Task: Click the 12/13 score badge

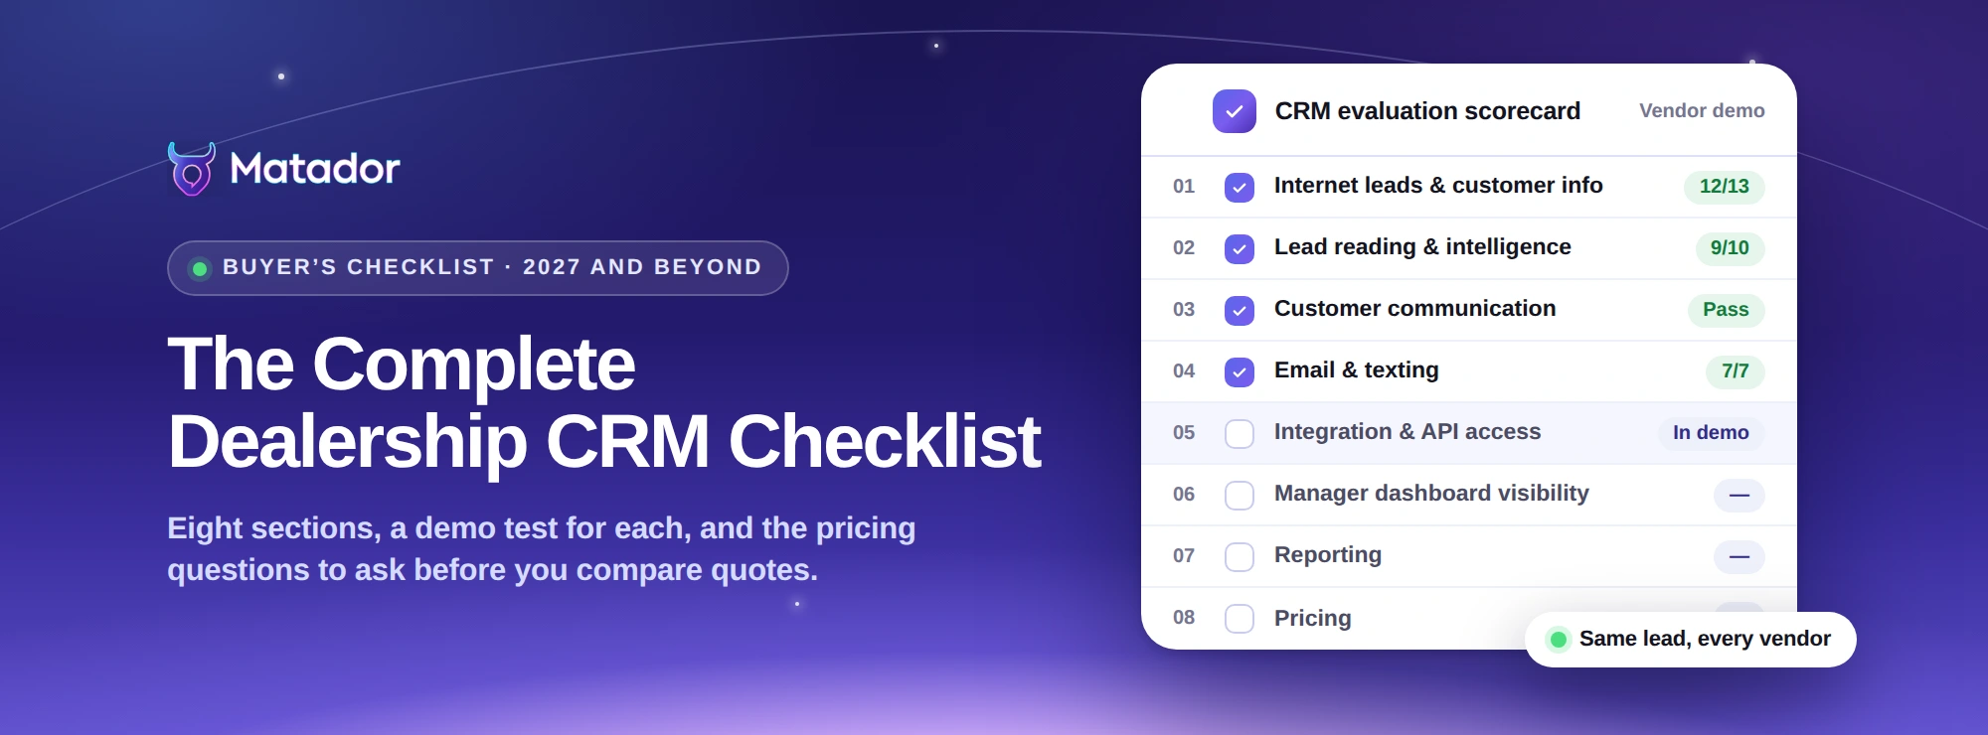Action: tap(1725, 187)
